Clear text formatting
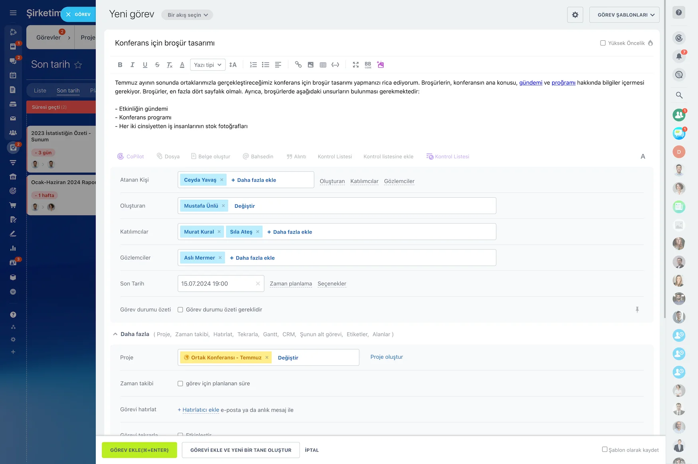 [x=169, y=65]
